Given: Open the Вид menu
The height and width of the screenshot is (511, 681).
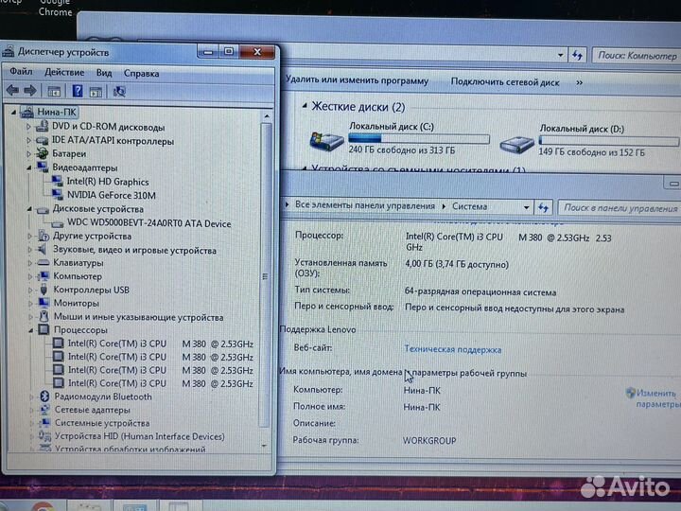Looking at the screenshot, I should 104,73.
